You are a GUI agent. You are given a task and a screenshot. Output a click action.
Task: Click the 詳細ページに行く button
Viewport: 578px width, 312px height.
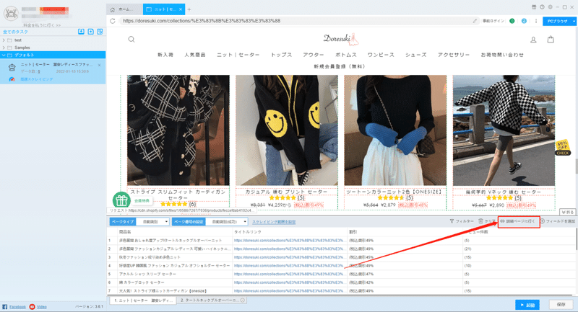[x=519, y=222]
